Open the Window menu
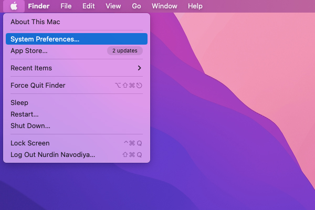 (164, 6)
